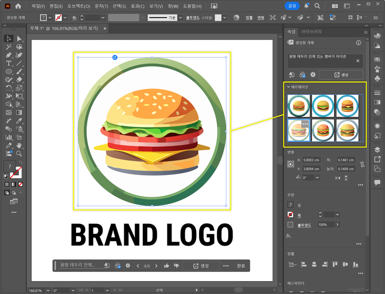The height and width of the screenshot is (294, 385).
Task: Select the Selection tool arrow
Action: coord(9,38)
